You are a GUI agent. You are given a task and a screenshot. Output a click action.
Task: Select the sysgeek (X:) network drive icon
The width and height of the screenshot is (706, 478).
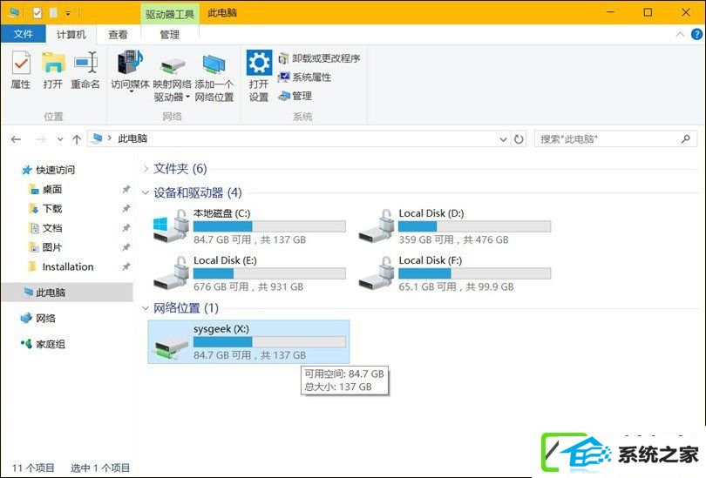[171, 347]
